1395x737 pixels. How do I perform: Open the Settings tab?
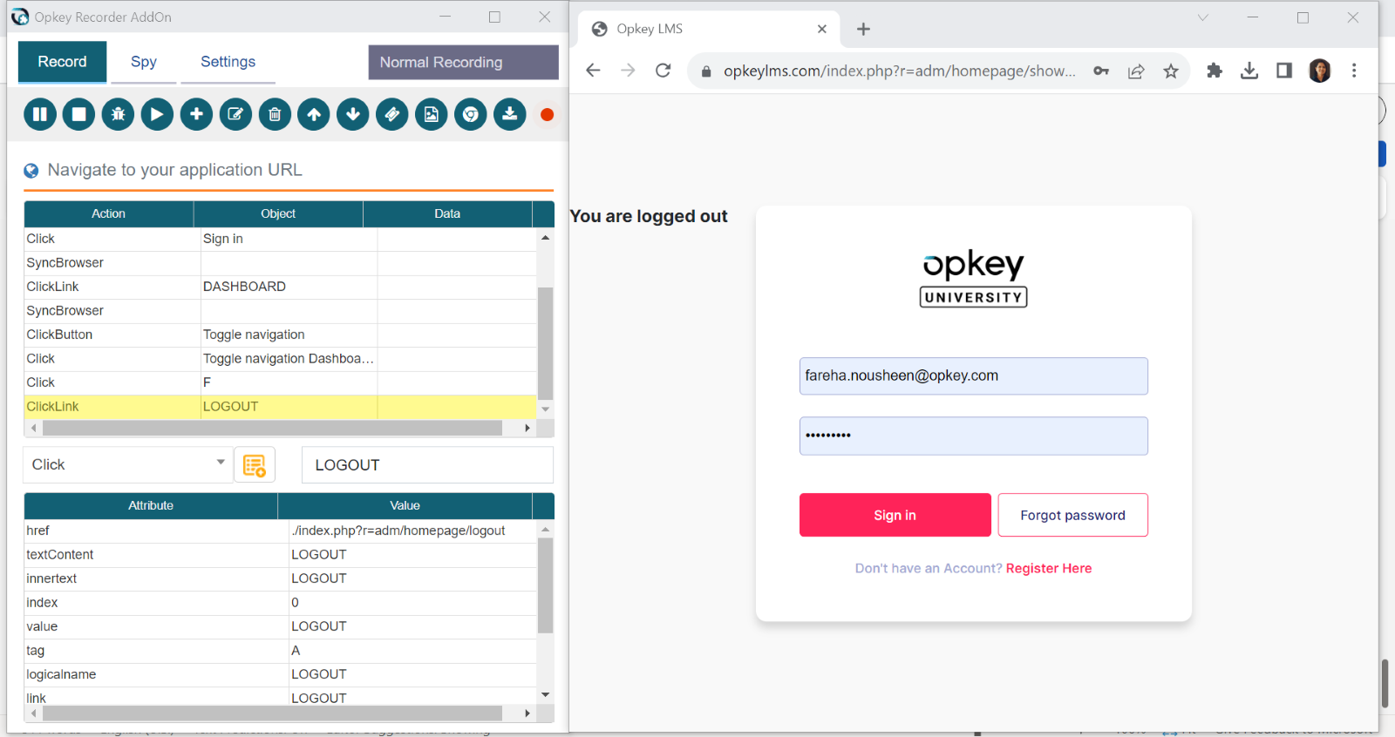click(x=228, y=62)
